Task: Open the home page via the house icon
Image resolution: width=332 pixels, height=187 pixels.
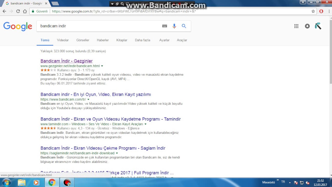Action: point(25,11)
